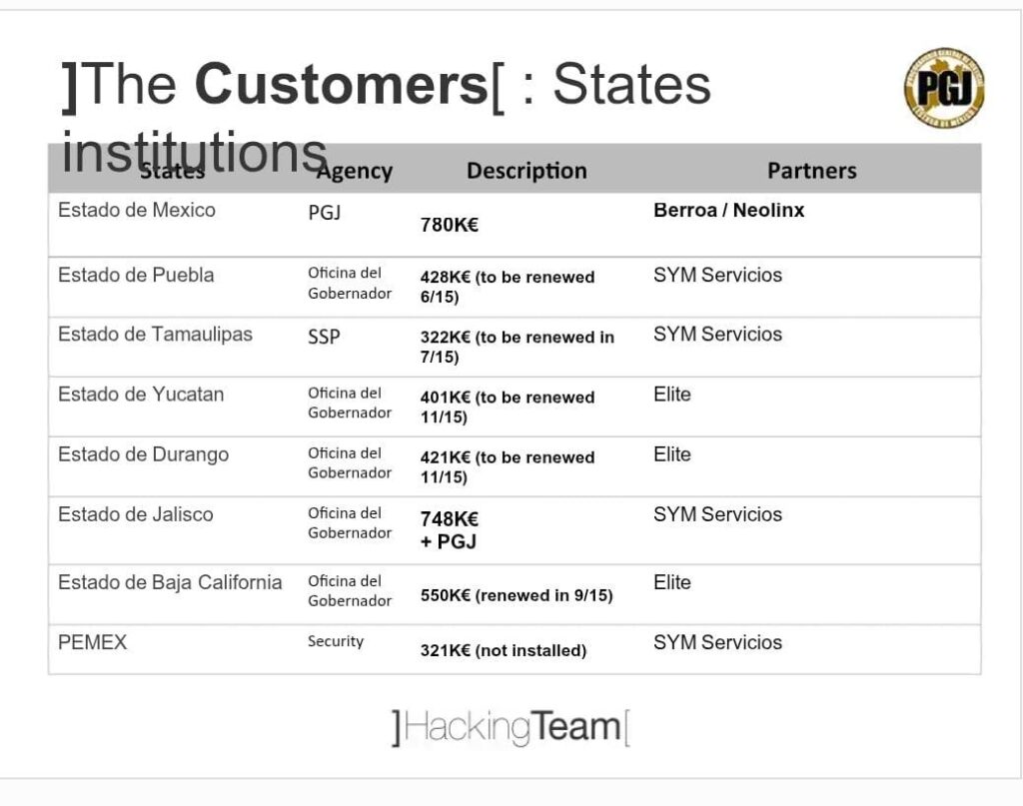Click the PGJ gold badge logo
This screenshot has height=806, width=1023.
coord(944,87)
